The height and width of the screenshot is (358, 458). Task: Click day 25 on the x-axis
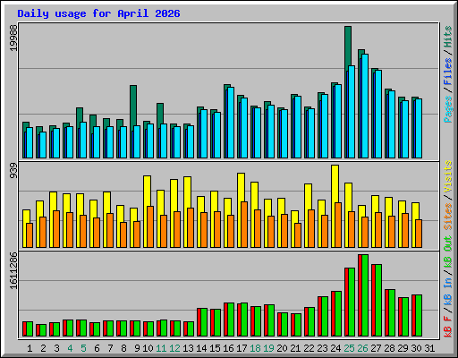click(x=349, y=348)
